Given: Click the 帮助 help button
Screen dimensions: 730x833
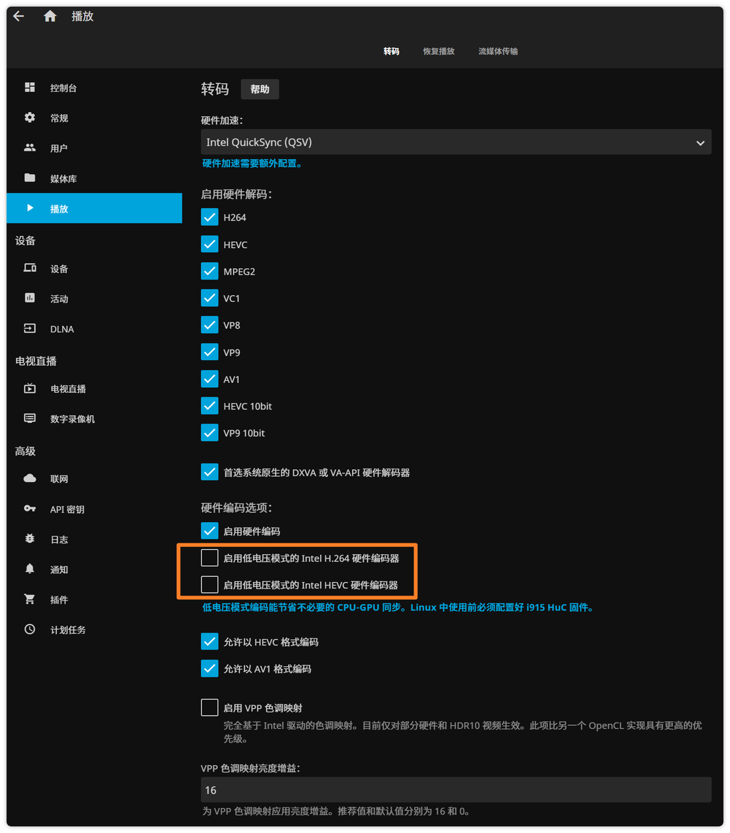Looking at the screenshot, I should coord(259,89).
